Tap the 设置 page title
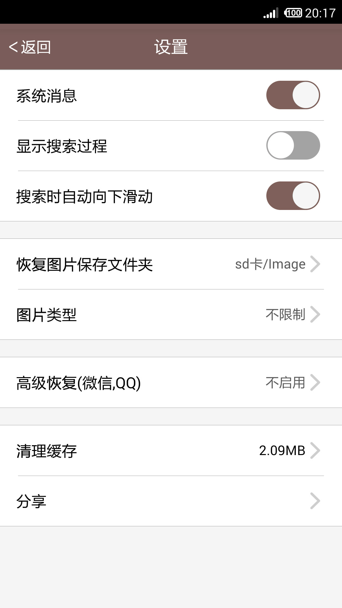342x608 pixels. 171,47
